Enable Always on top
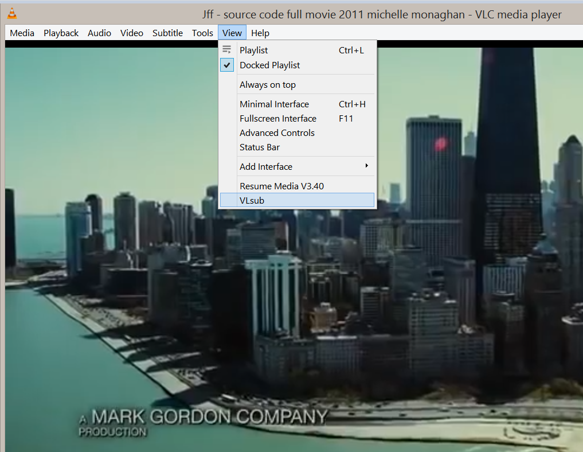 297,85
